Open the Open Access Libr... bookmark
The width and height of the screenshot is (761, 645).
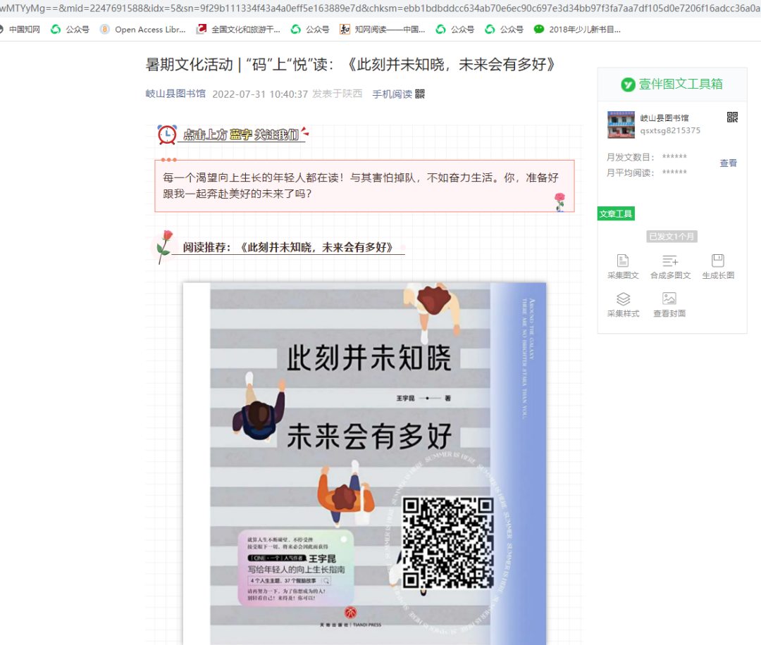142,30
